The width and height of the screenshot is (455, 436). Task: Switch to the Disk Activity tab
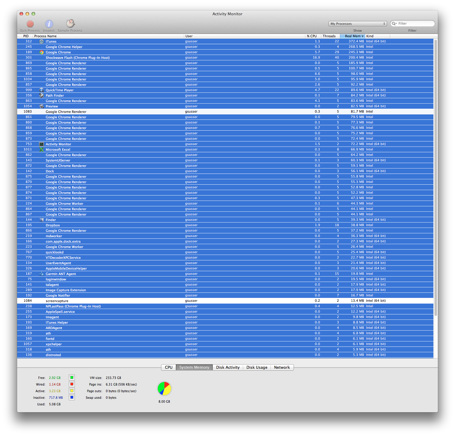[228, 367]
